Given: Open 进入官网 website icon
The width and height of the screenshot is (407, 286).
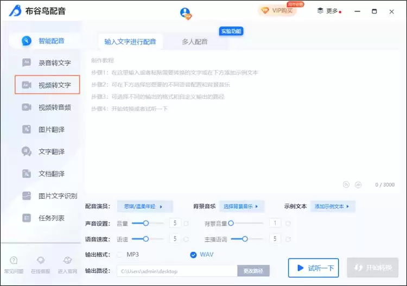Looking at the screenshot, I should click(67, 260).
